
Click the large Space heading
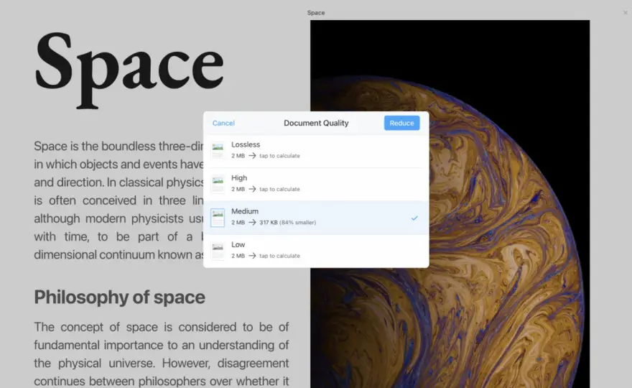click(129, 70)
